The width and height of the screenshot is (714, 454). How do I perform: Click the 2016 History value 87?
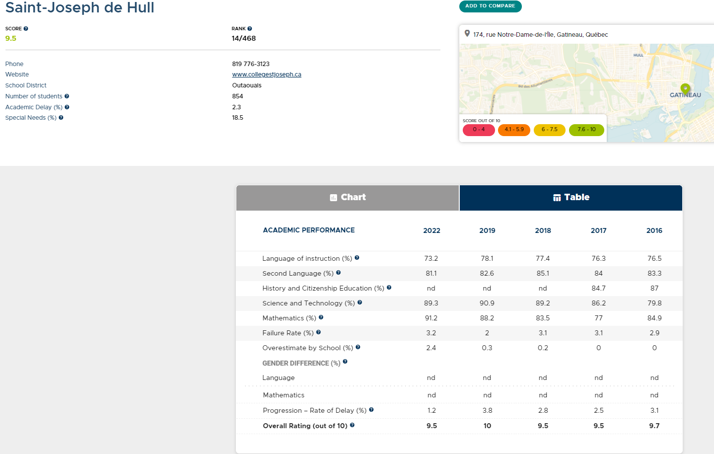click(654, 288)
